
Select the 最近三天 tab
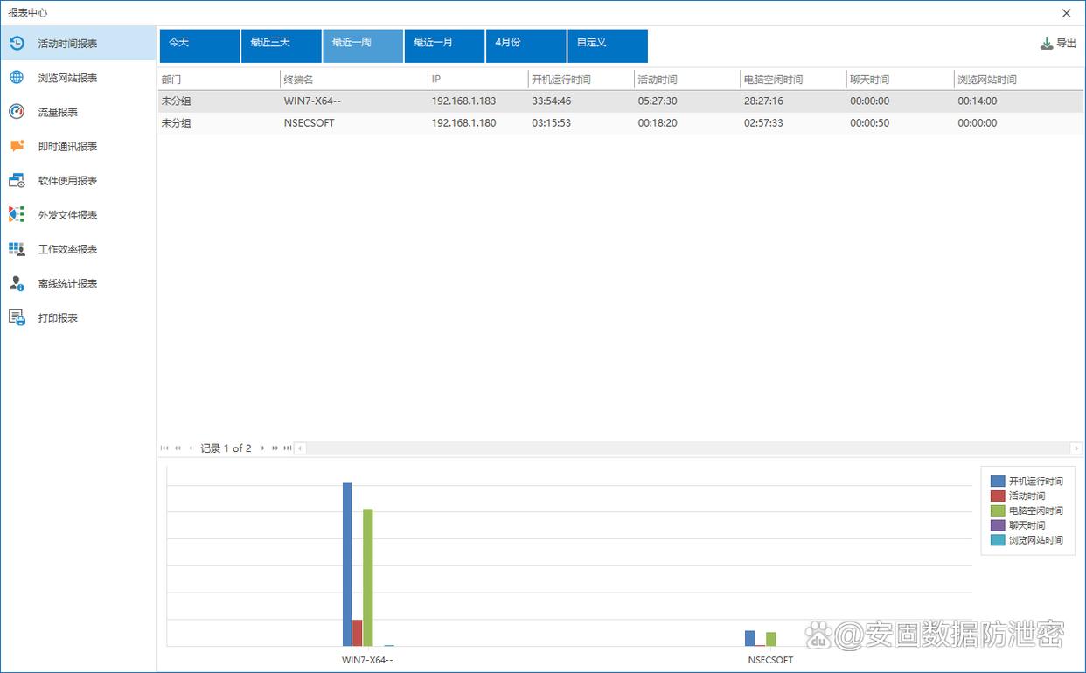[x=281, y=45]
